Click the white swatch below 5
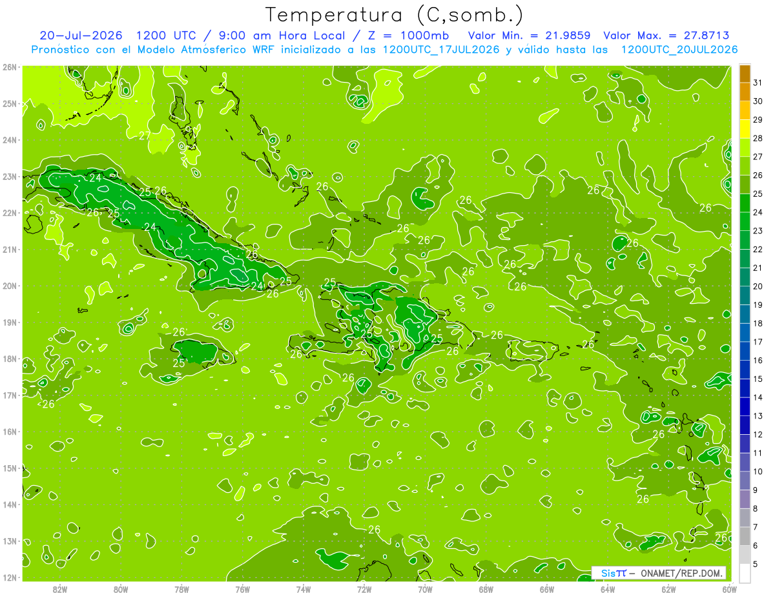Screen dimensions: 775x598 pyautogui.click(x=744, y=572)
